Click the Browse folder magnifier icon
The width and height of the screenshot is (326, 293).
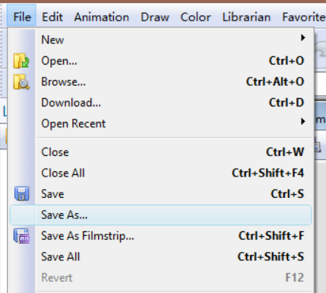(21, 81)
